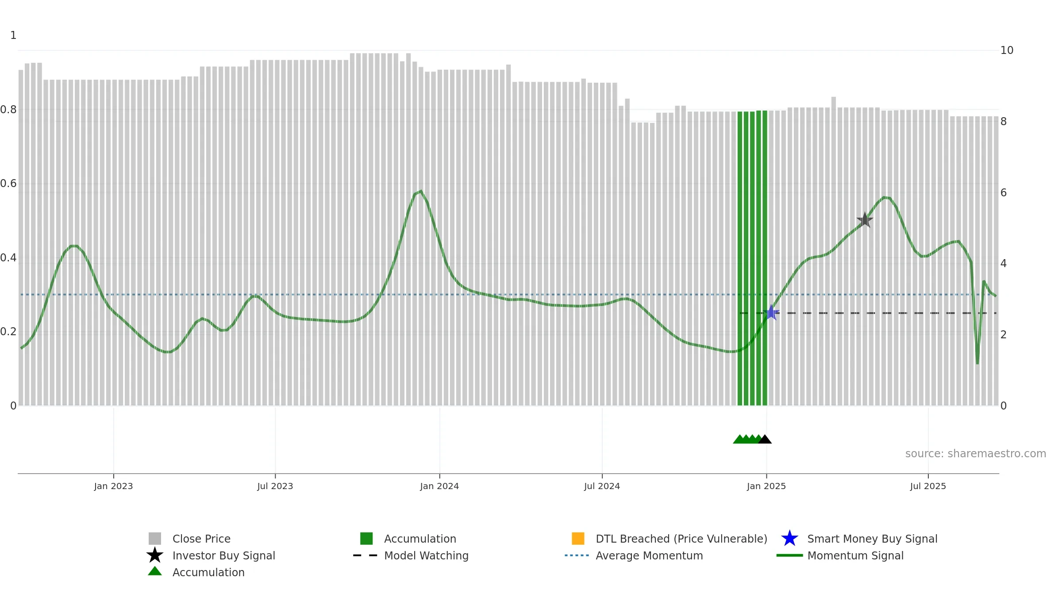The height and width of the screenshot is (597, 1062).
Task: Click the black star legend icon
Action: coord(155,555)
